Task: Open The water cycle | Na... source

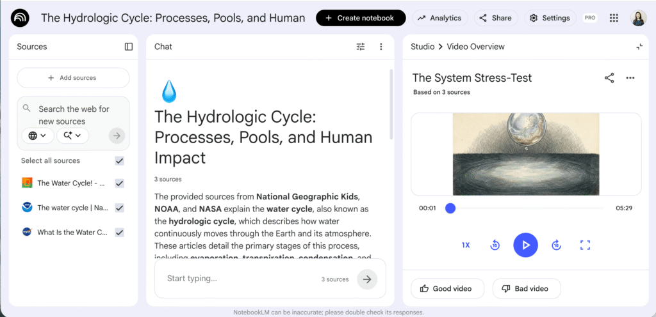Action: pyautogui.click(x=73, y=208)
